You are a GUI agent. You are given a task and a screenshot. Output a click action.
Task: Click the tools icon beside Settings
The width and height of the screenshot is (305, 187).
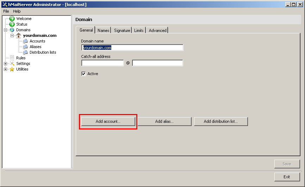pyautogui.click(x=12, y=64)
